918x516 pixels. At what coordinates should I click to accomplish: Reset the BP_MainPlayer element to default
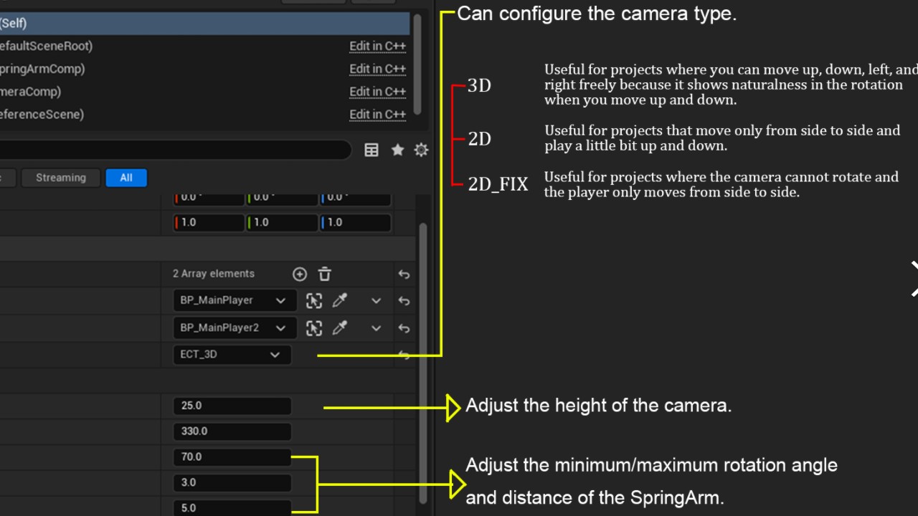click(404, 301)
